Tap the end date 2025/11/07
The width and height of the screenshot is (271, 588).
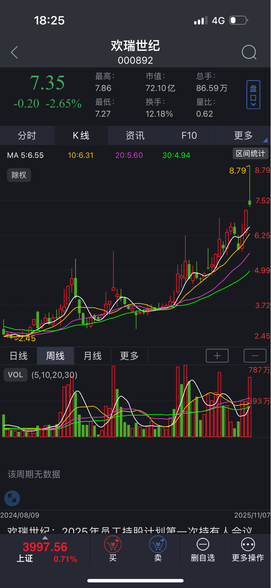(252, 515)
